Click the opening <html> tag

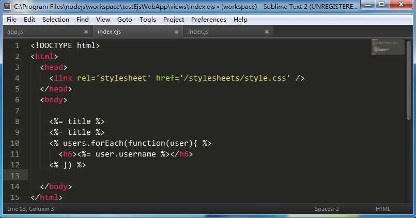coord(44,56)
